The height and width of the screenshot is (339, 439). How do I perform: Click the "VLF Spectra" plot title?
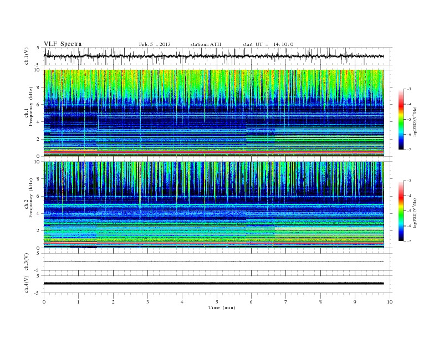[x=63, y=44]
